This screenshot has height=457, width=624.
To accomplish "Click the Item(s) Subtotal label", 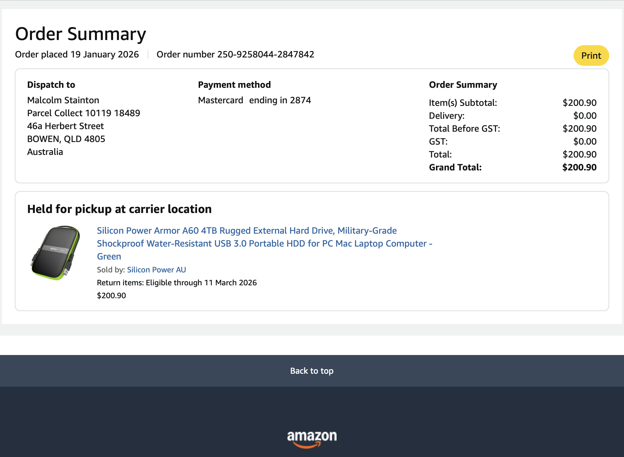I will [463, 103].
